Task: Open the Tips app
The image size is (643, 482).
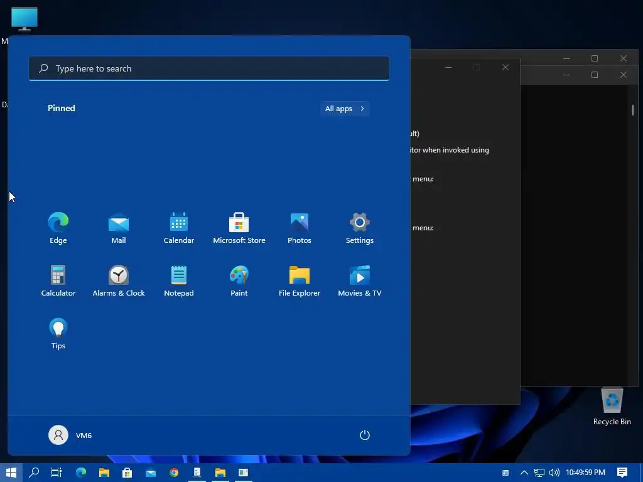Action: pyautogui.click(x=58, y=334)
